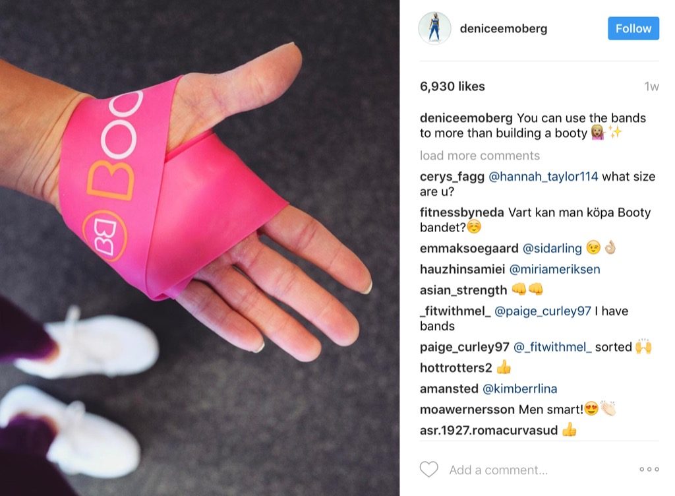Click the @paige_curley97 mention

click(x=543, y=311)
